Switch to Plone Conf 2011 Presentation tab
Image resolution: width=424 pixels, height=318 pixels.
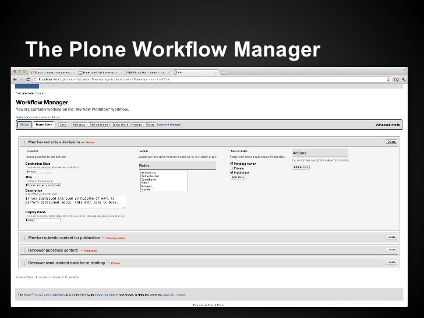[x=101, y=72]
